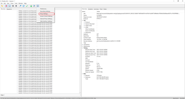Viewport: 185px width, 99px height.
Task: Switch to the Structure tab
Action: coord(3,9)
